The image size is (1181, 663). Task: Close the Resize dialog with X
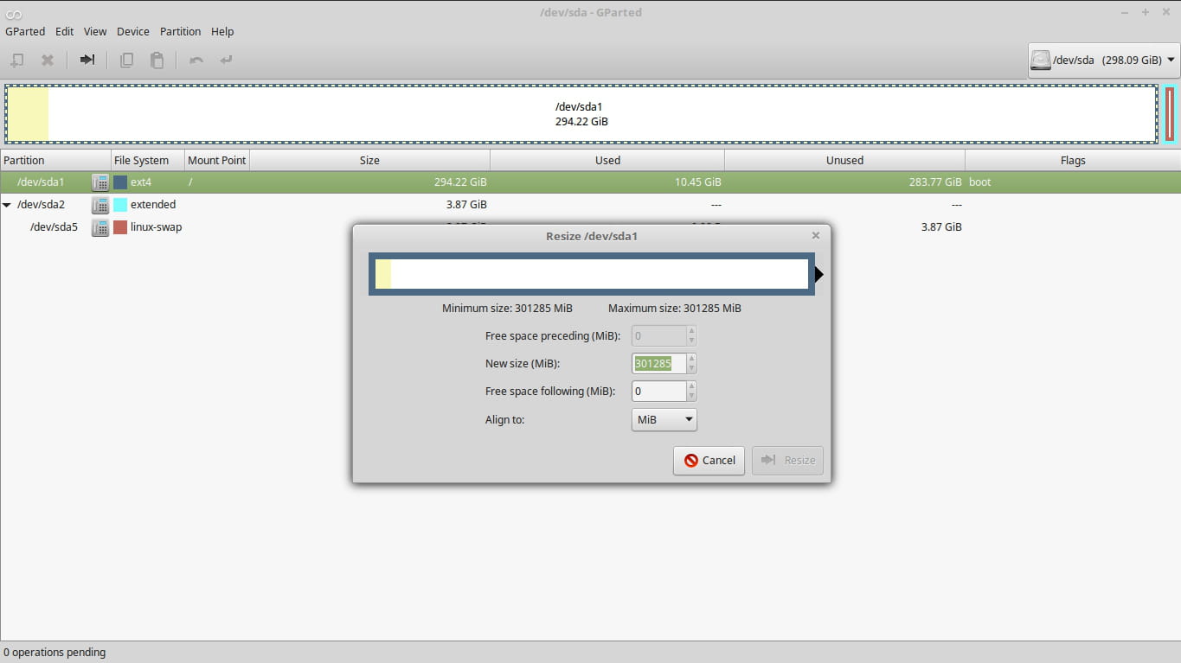tap(815, 235)
